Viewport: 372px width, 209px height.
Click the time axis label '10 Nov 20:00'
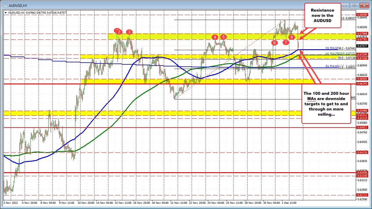click(87, 203)
